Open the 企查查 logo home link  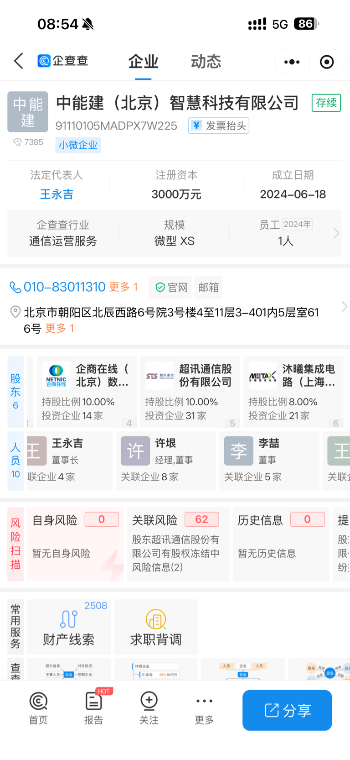[63, 61]
